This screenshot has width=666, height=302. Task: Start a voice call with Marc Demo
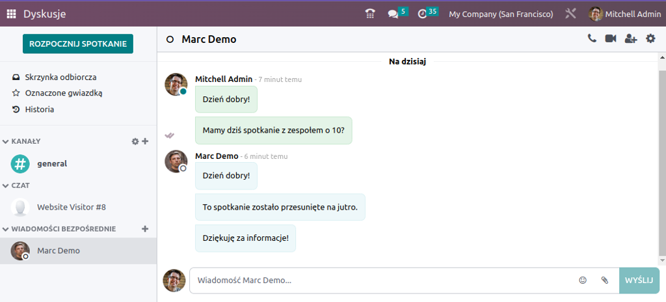click(592, 38)
